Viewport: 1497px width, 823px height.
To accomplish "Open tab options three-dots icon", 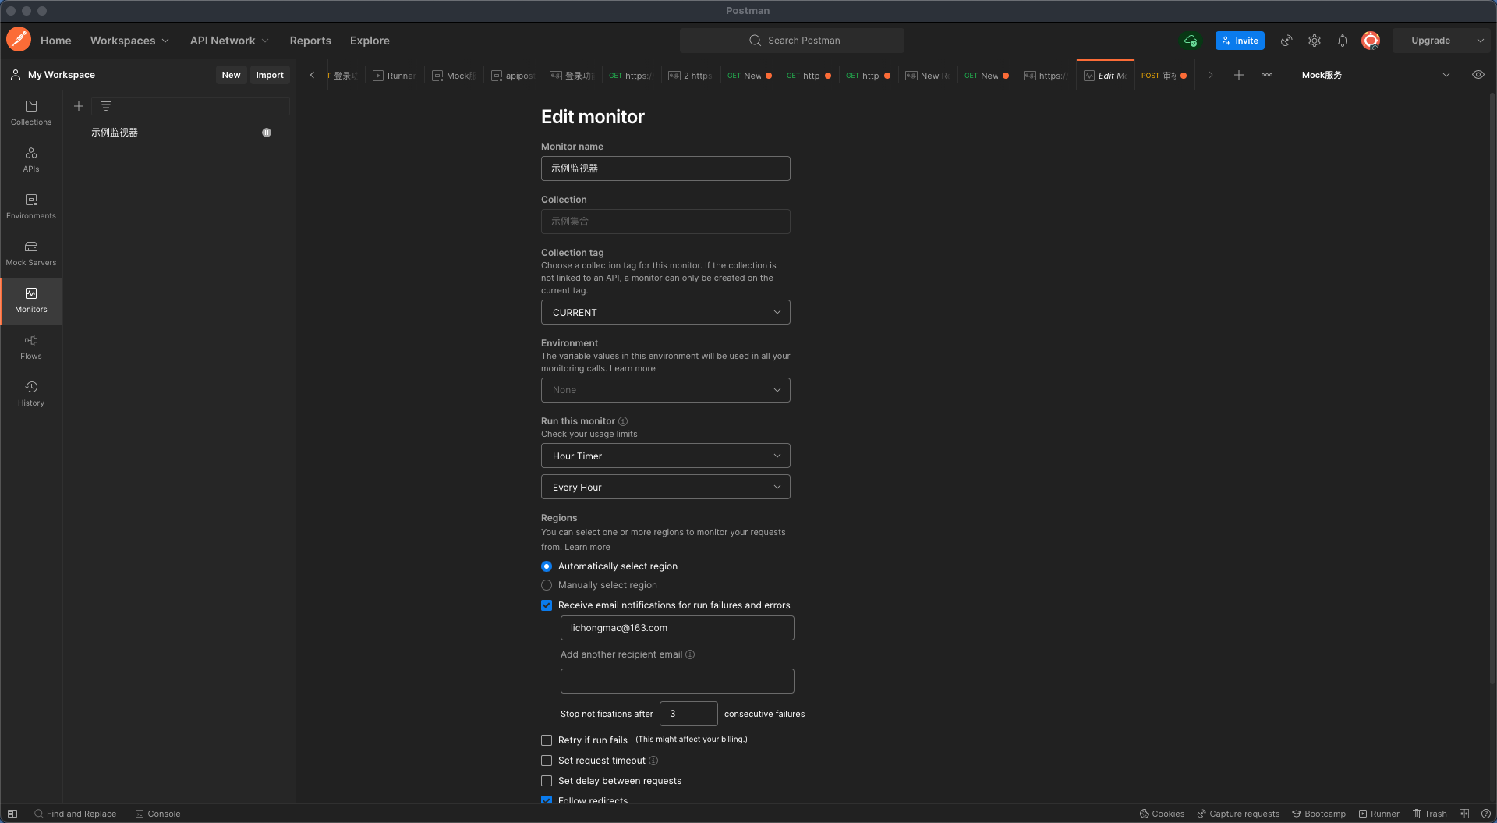I will click(x=1267, y=75).
